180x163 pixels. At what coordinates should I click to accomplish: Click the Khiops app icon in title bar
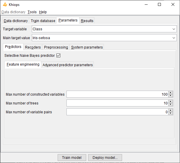[x=5, y=4]
